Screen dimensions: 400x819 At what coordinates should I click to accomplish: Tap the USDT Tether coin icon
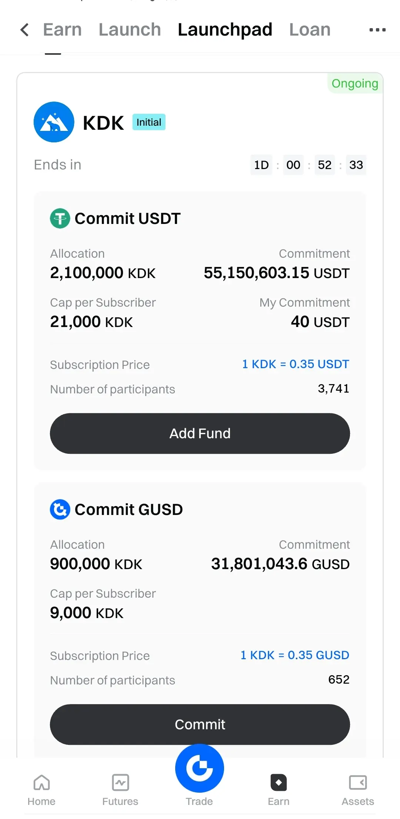(x=60, y=218)
